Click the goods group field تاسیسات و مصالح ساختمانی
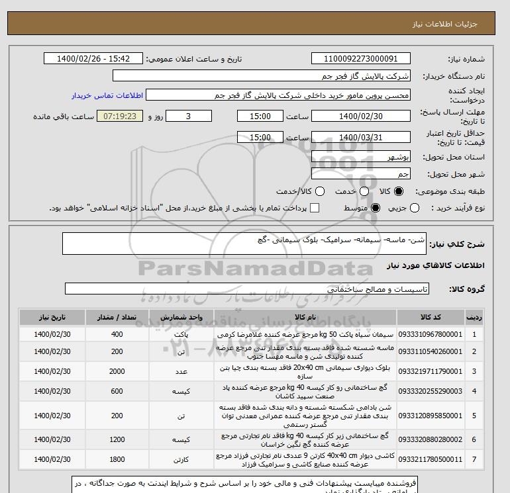Viewport: 510px width, 493px height. click(x=247, y=289)
